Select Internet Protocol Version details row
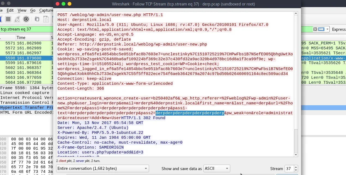 [27, 98]
